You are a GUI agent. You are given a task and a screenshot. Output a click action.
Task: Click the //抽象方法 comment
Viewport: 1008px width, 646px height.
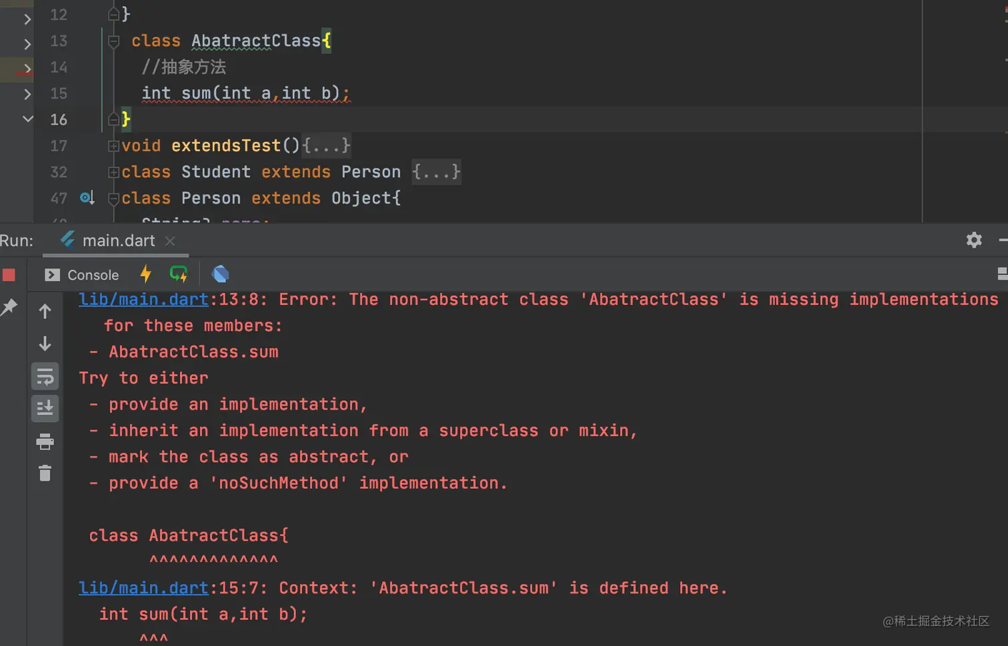click(x=183, y=67)
